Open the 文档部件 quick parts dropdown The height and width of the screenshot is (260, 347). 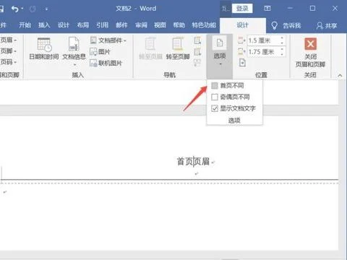coord(108,40)
